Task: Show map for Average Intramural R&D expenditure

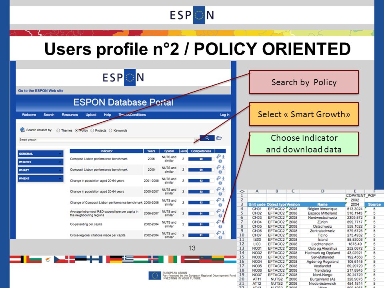Action: (218, 211)
